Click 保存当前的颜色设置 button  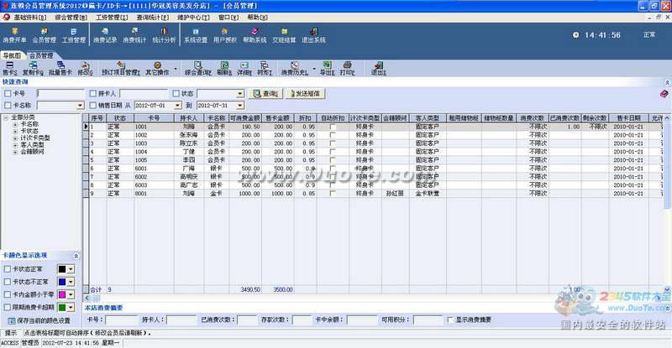pos(39,320)
